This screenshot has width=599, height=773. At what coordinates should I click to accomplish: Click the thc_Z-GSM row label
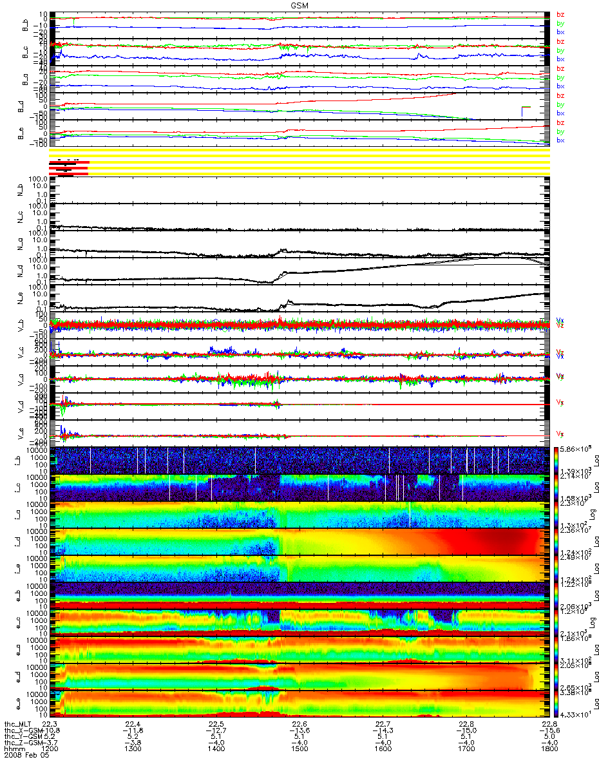22,743
